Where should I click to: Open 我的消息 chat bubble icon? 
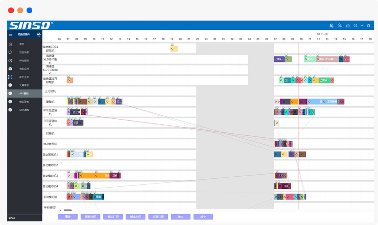tap(10, 52)
